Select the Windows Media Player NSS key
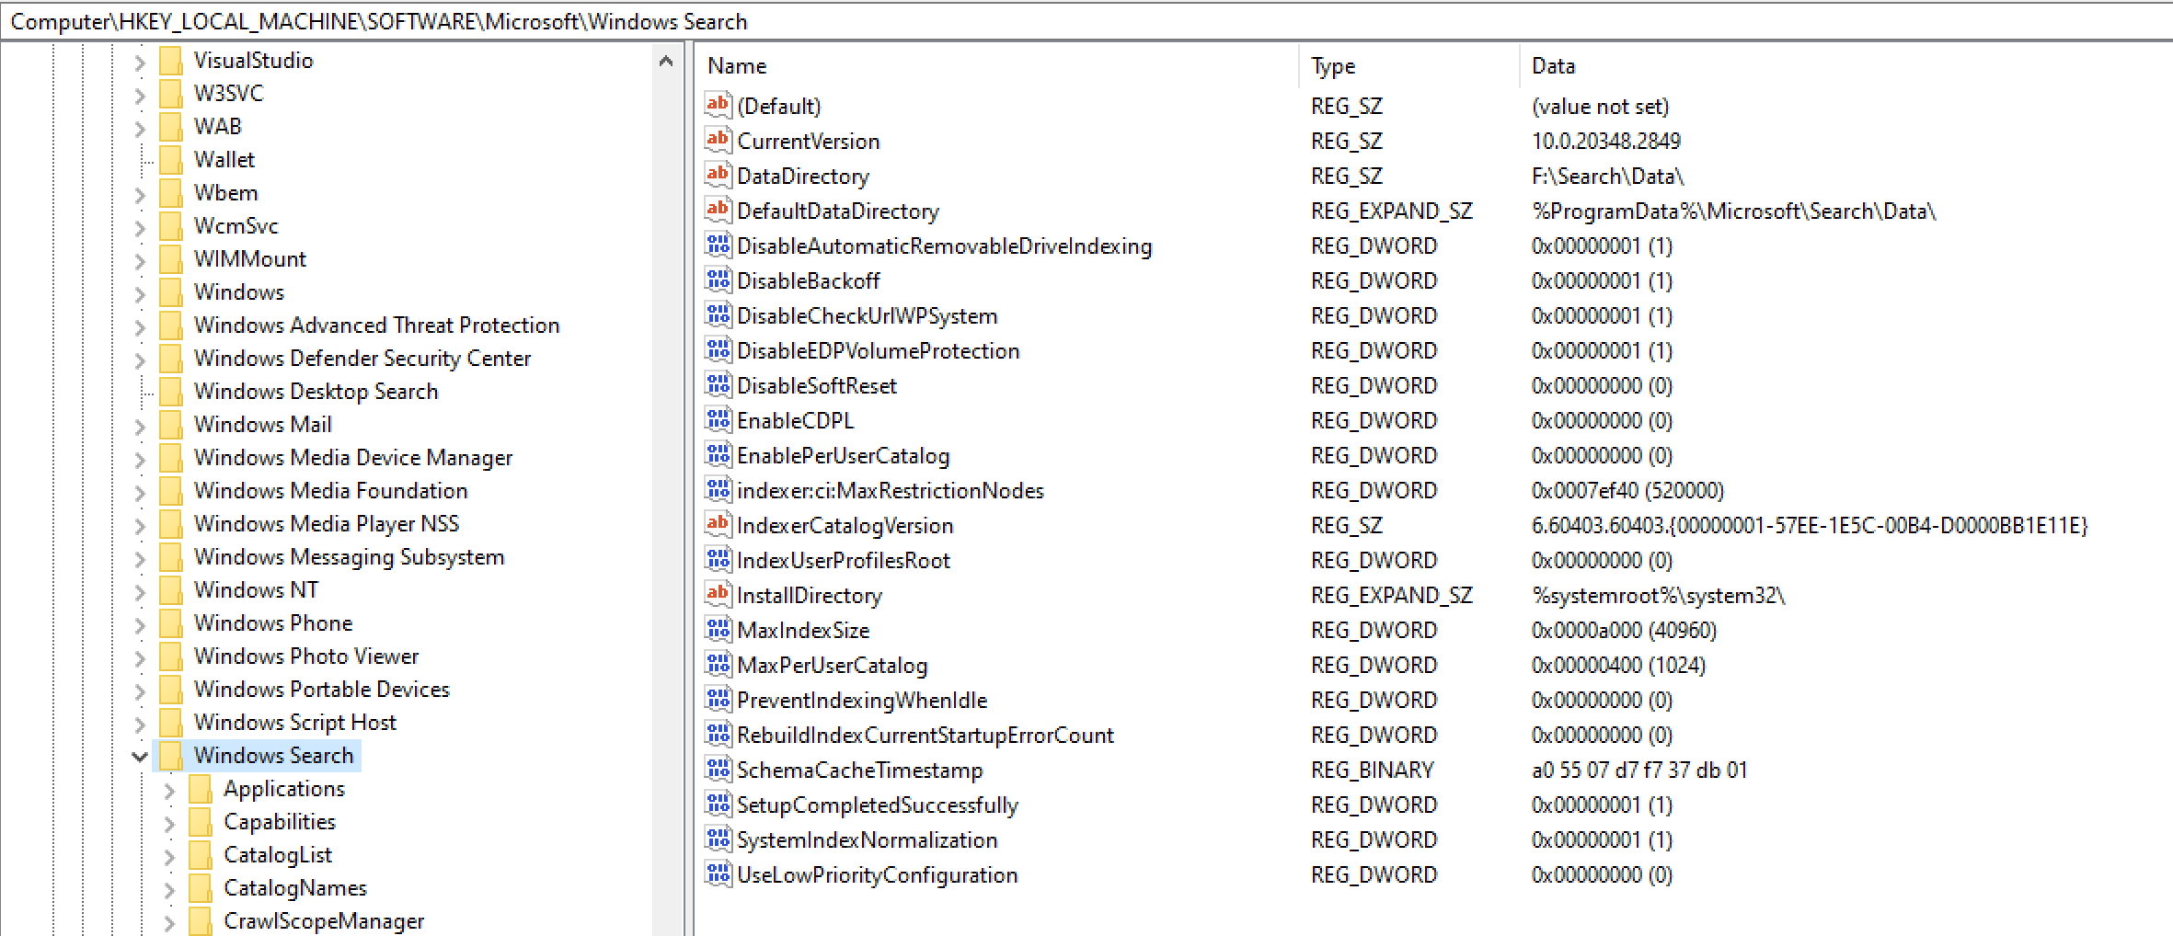 tap(327, 523)
